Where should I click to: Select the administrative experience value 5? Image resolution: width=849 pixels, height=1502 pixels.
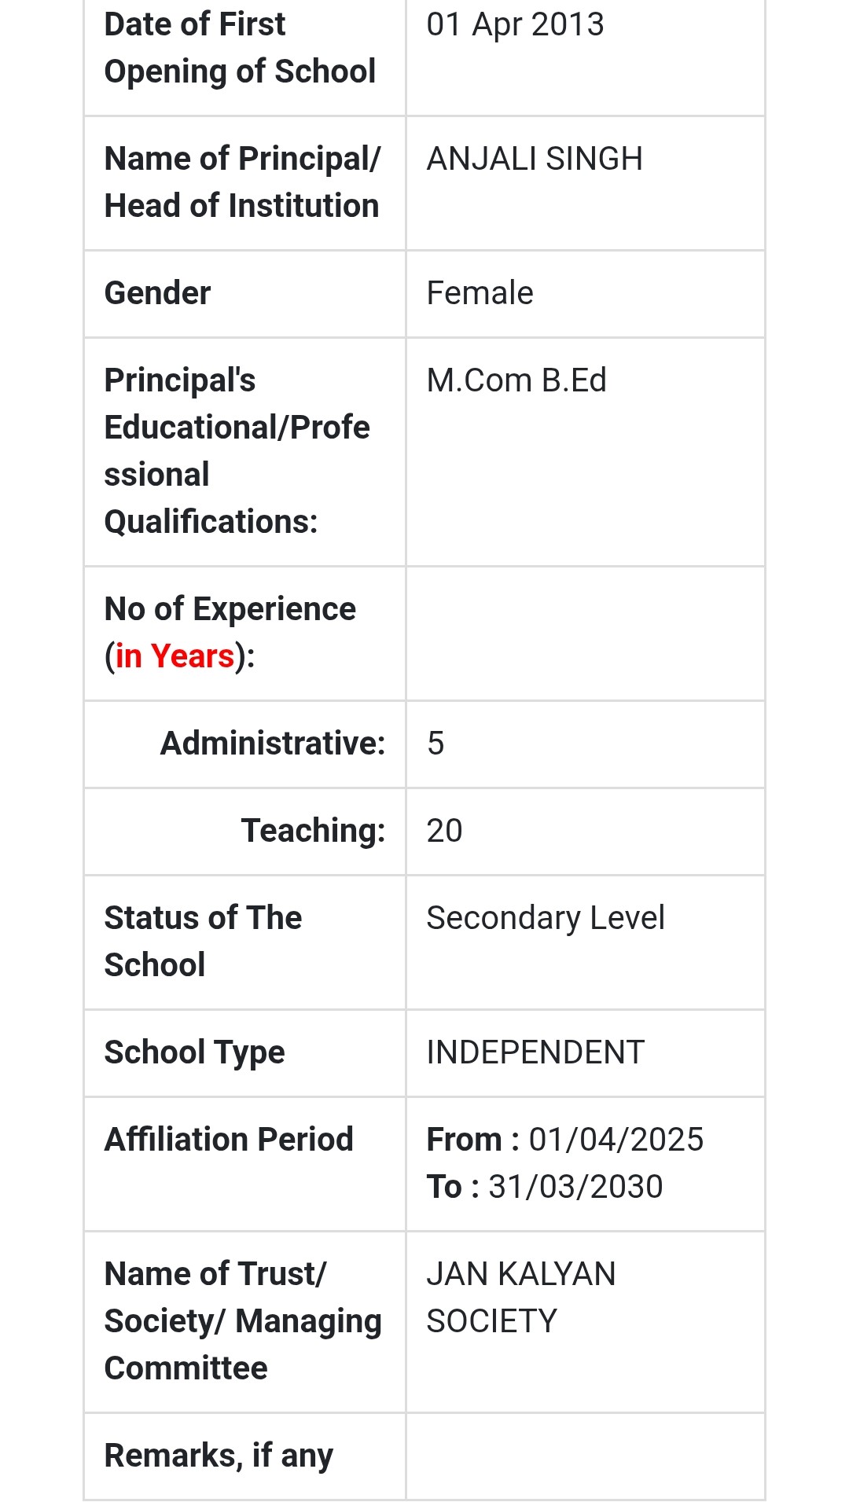436,744
